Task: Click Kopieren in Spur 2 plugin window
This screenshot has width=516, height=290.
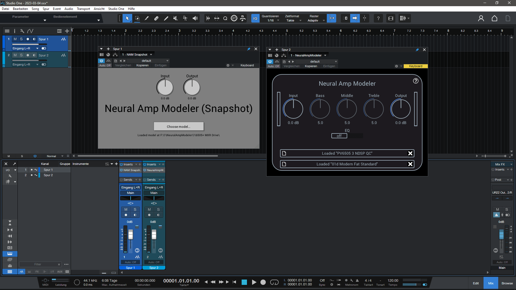Action: pyautogui.click(x=311, y=66)
